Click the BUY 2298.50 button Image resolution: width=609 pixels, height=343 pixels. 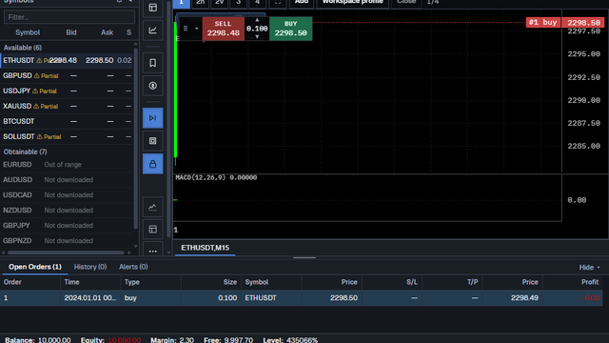coord(290,29)
